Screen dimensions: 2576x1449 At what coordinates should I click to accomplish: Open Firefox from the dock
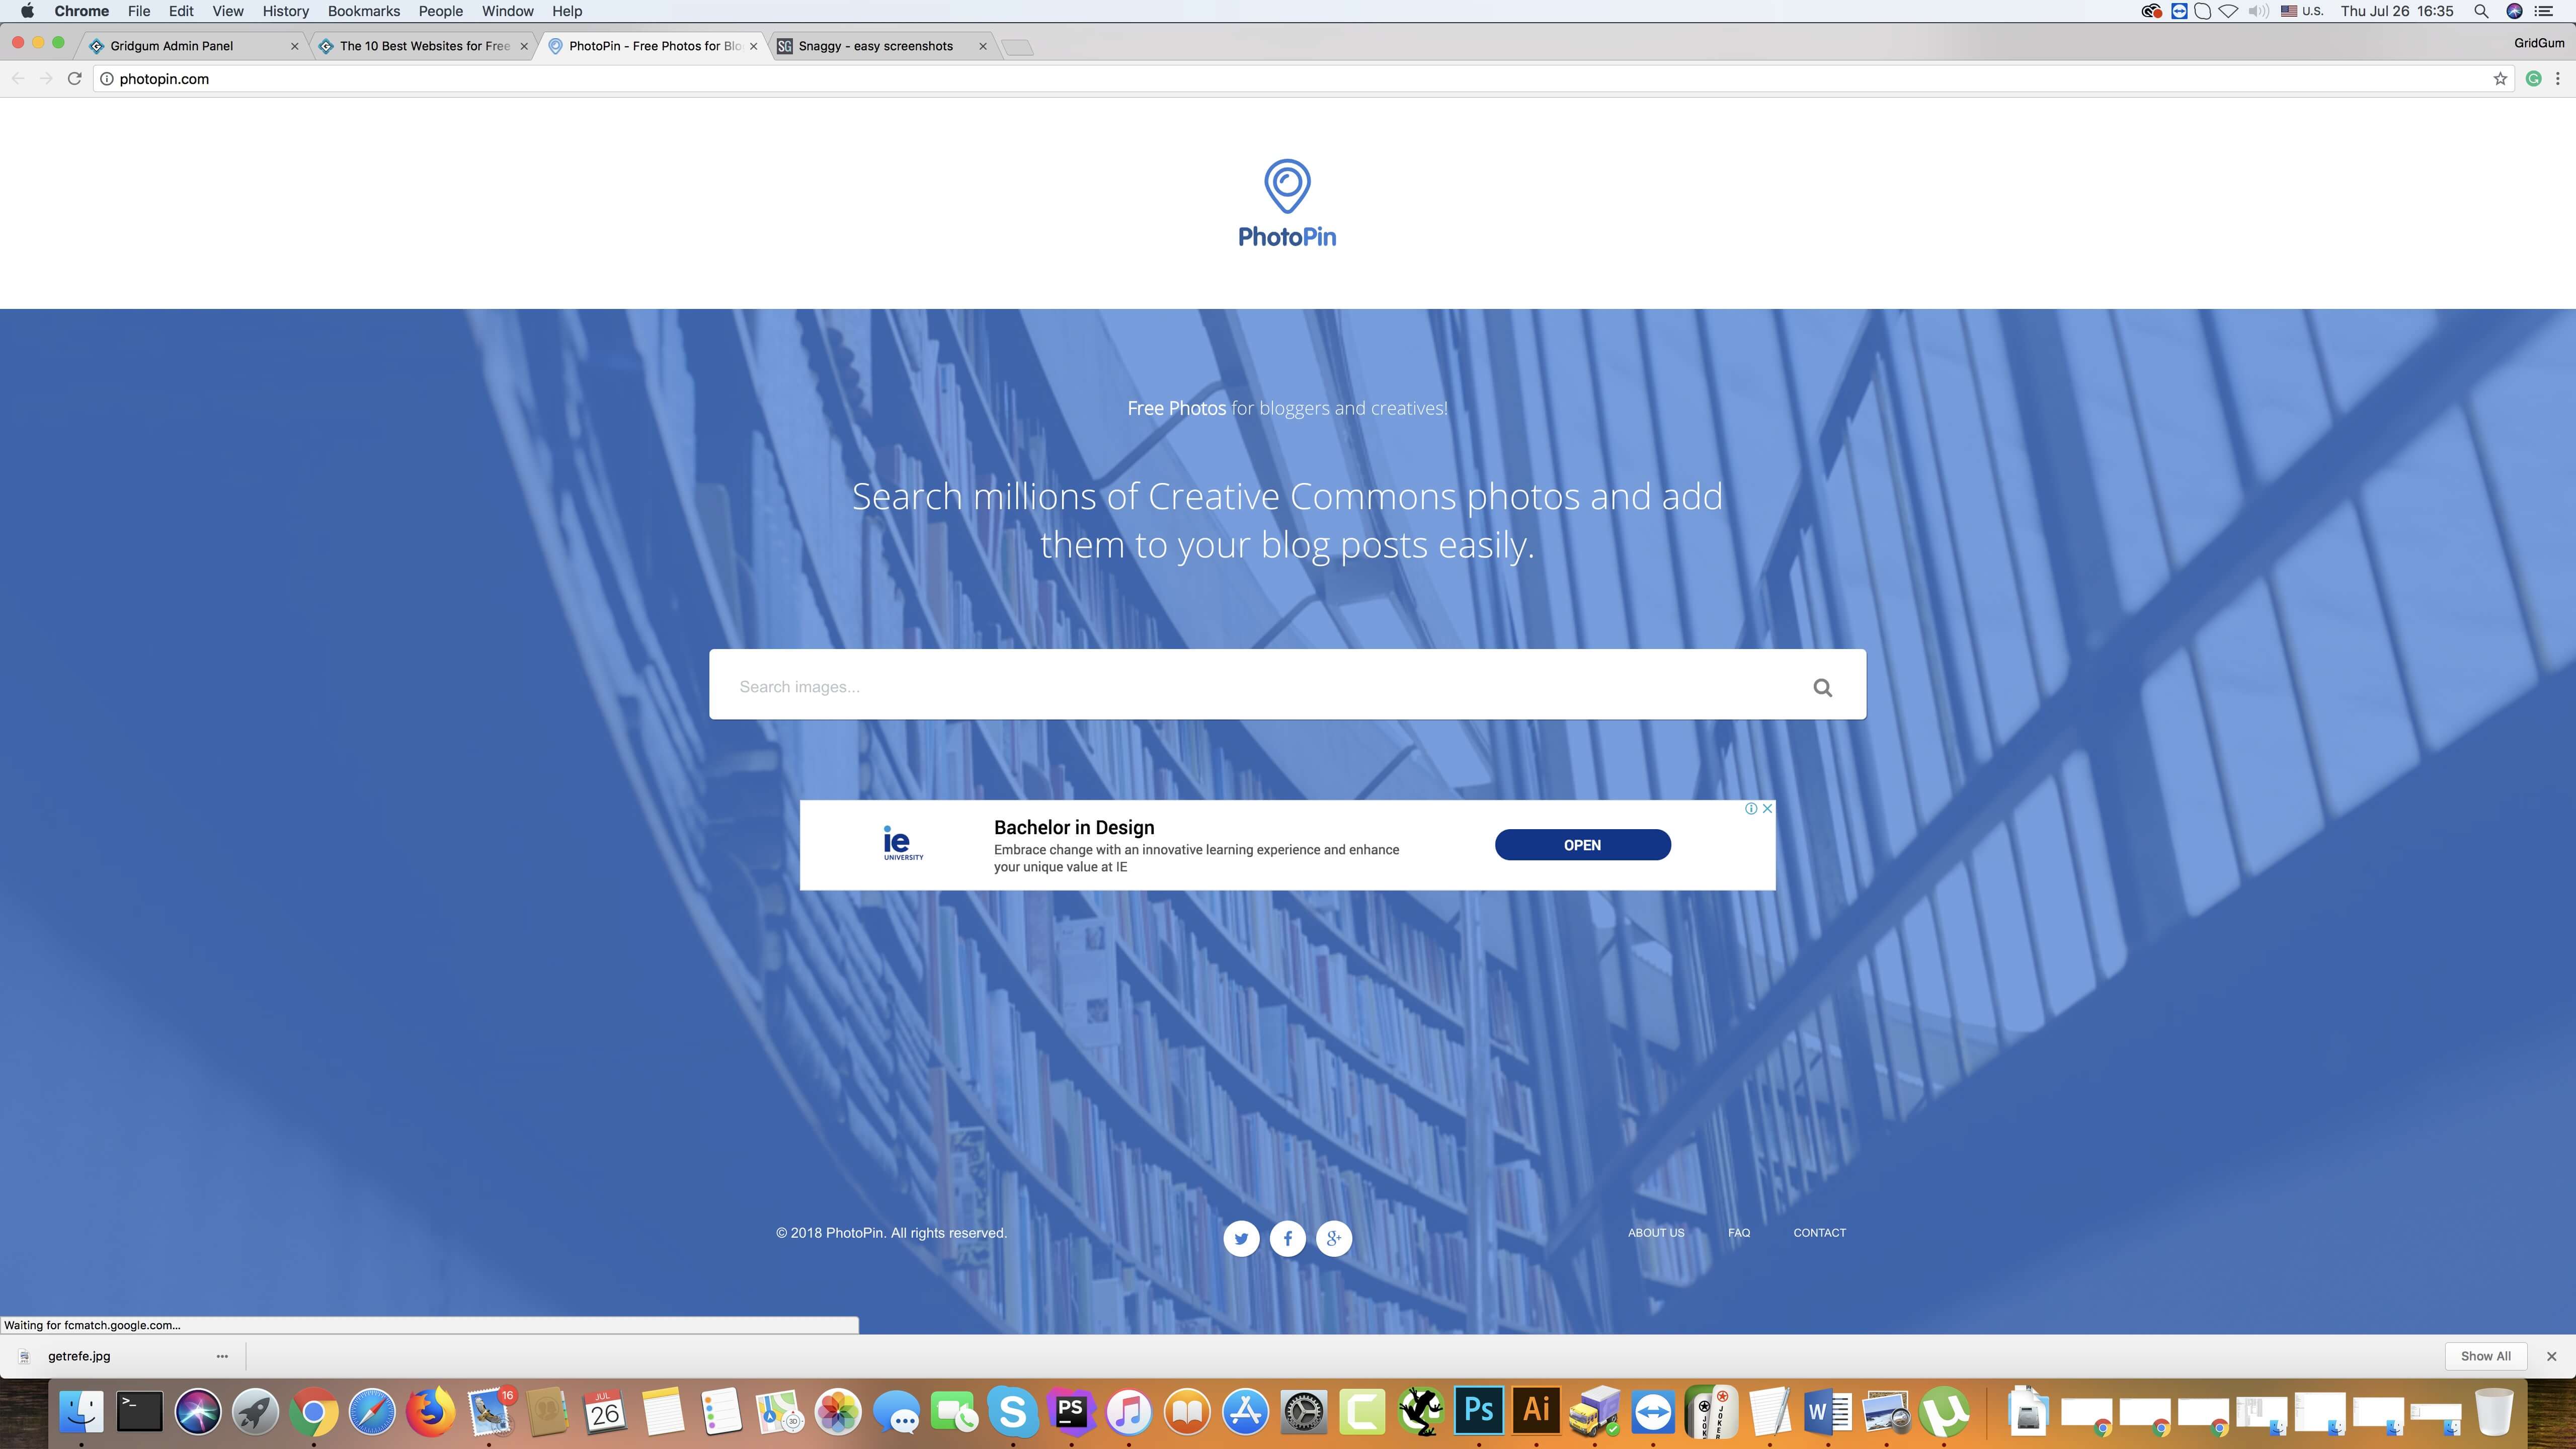tap(430, 1412)
